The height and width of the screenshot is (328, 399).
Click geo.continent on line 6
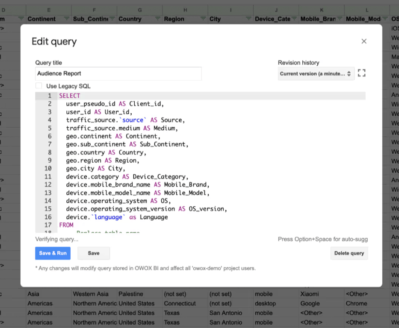click(x=89, y=136)
